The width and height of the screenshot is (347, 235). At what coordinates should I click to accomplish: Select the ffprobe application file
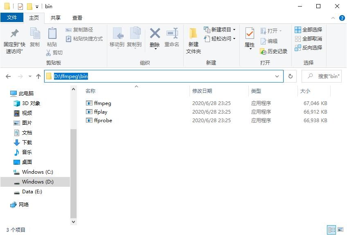click(103, 121)
